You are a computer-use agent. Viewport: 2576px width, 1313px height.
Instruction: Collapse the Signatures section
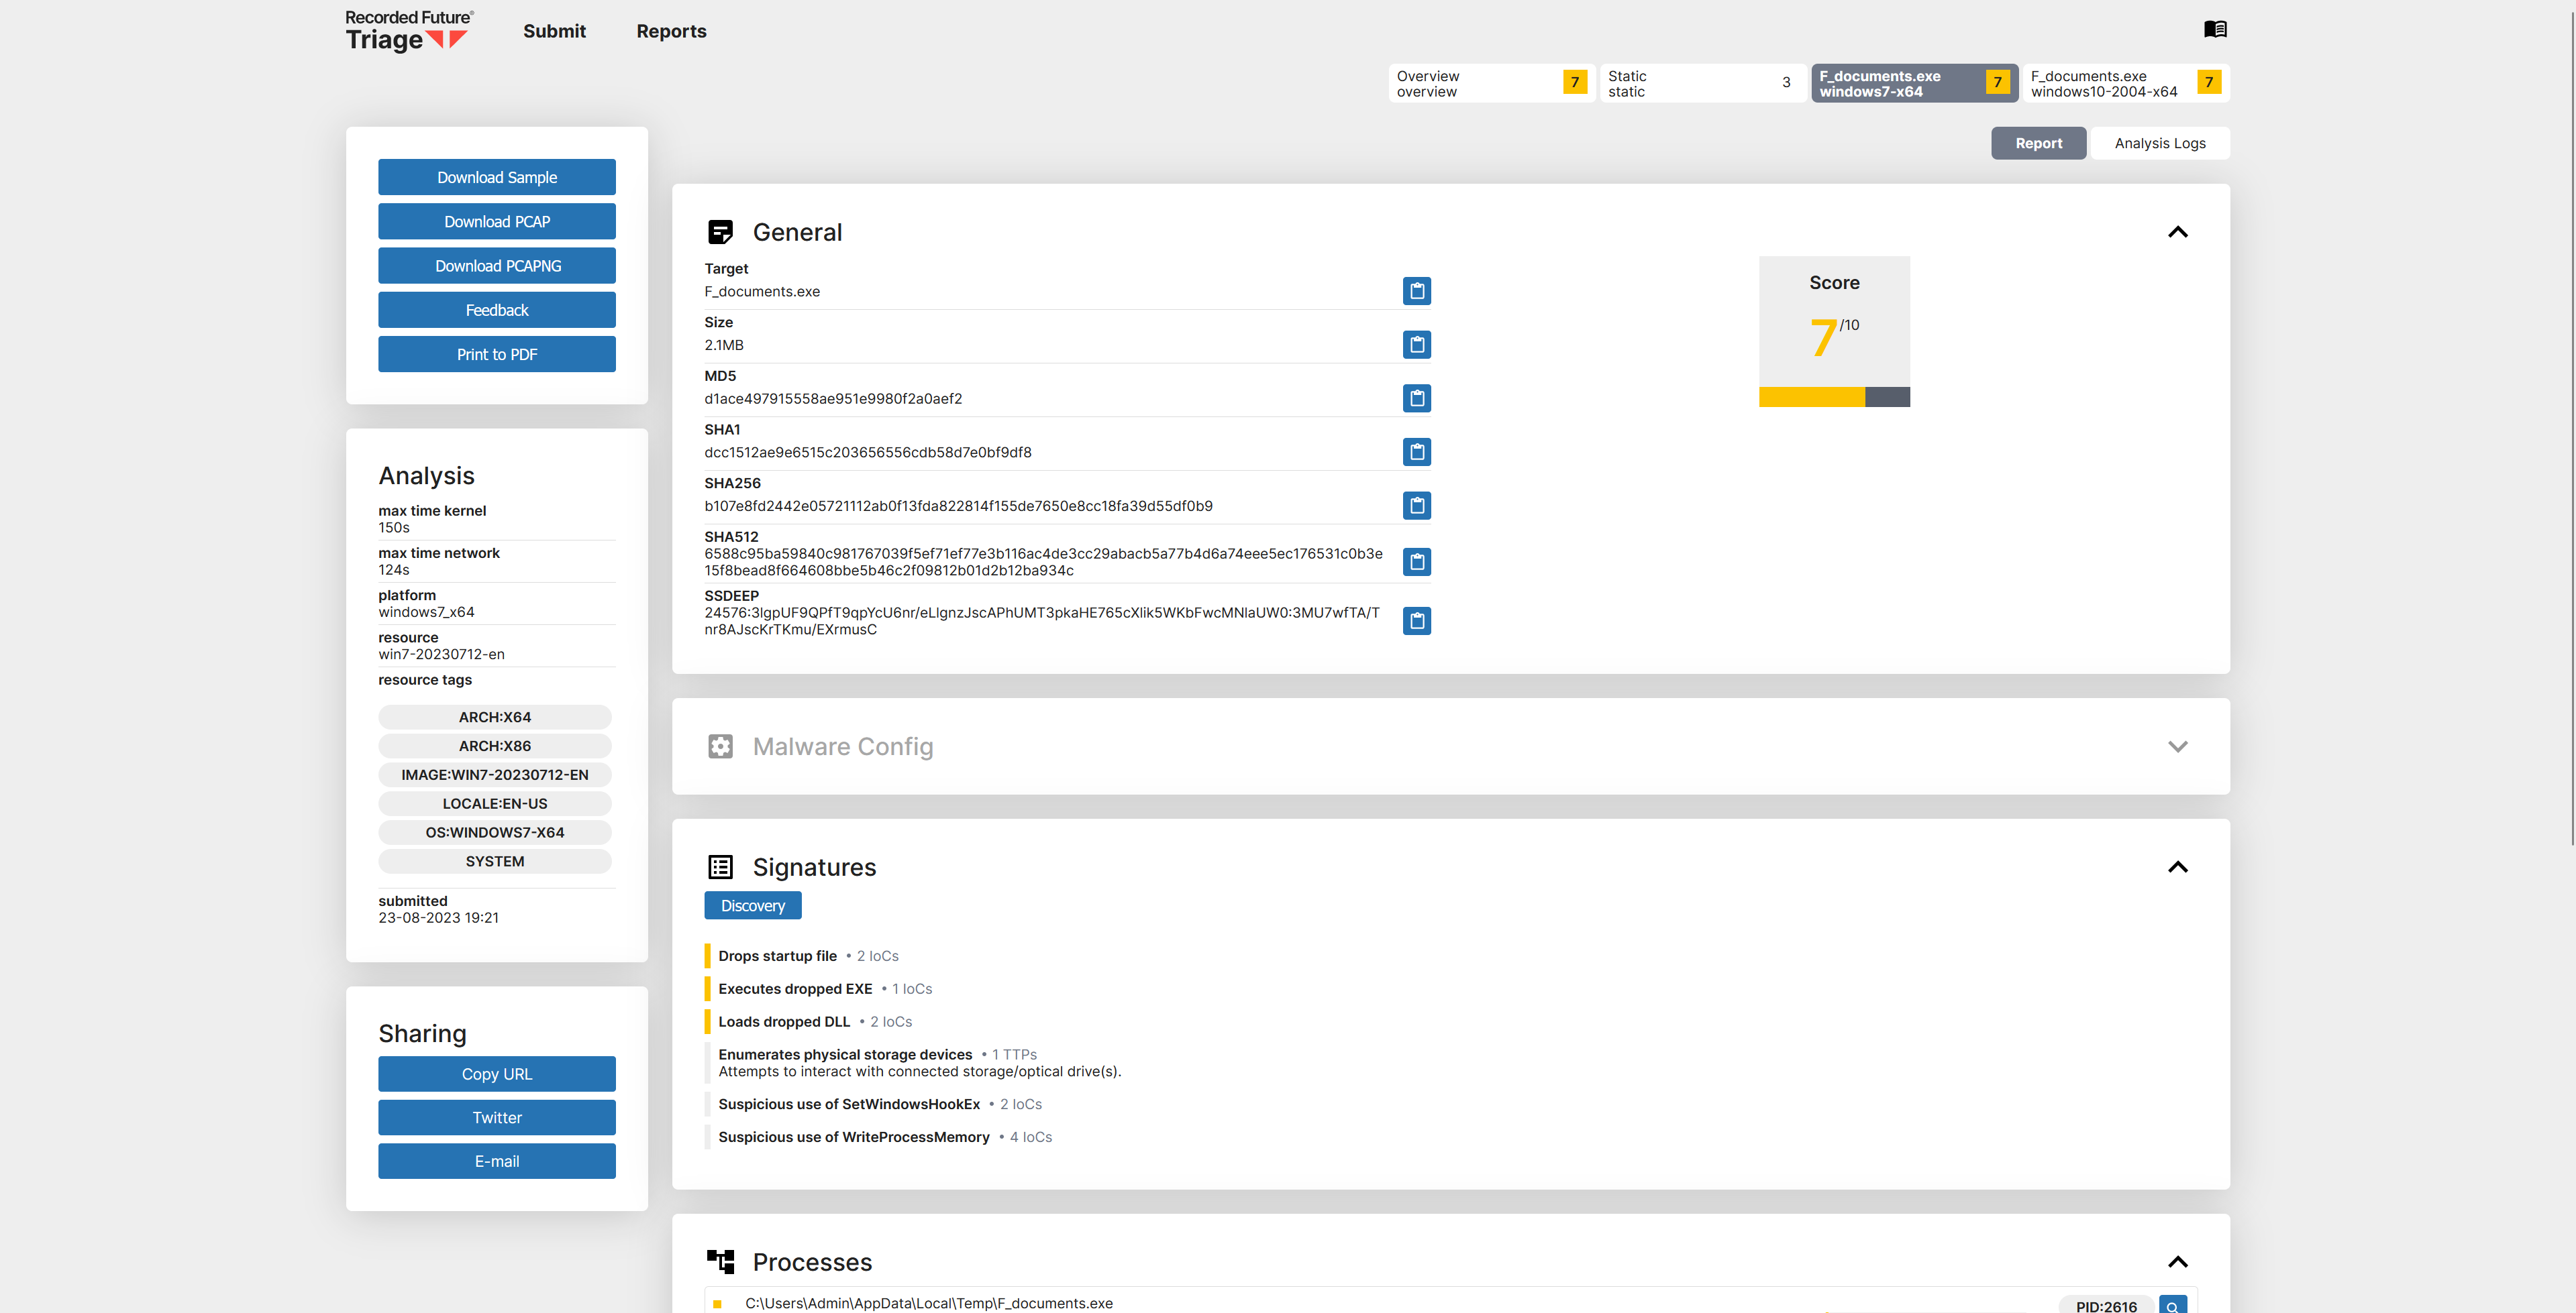click(x=2177, y=866)
